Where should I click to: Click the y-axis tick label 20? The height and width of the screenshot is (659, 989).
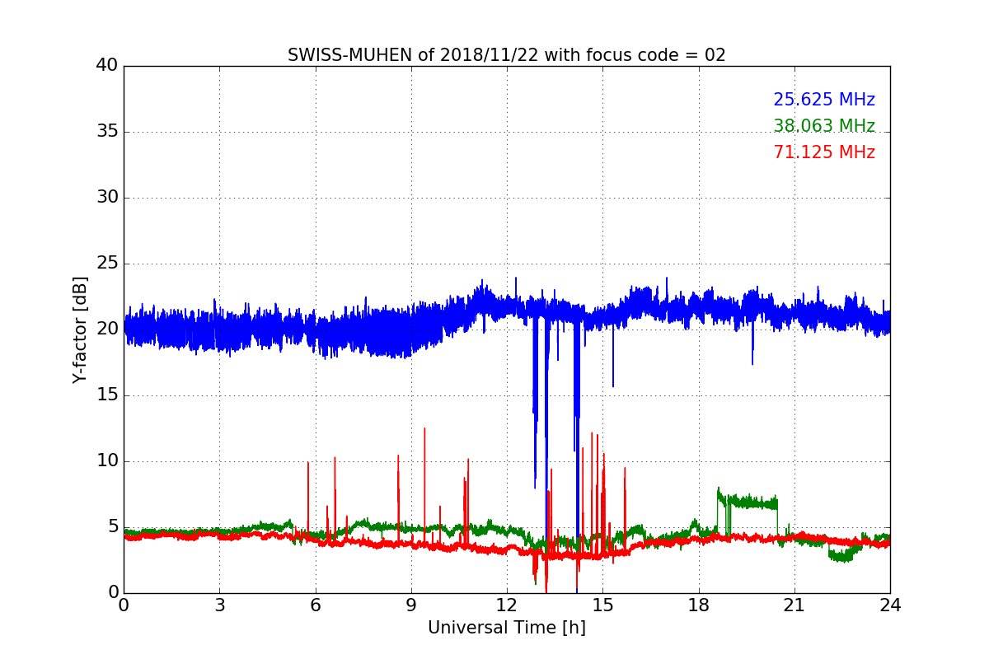(x=107, y=329)
